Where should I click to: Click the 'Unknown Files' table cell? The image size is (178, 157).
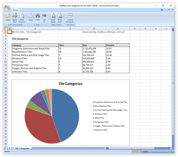tap(35, 71)
